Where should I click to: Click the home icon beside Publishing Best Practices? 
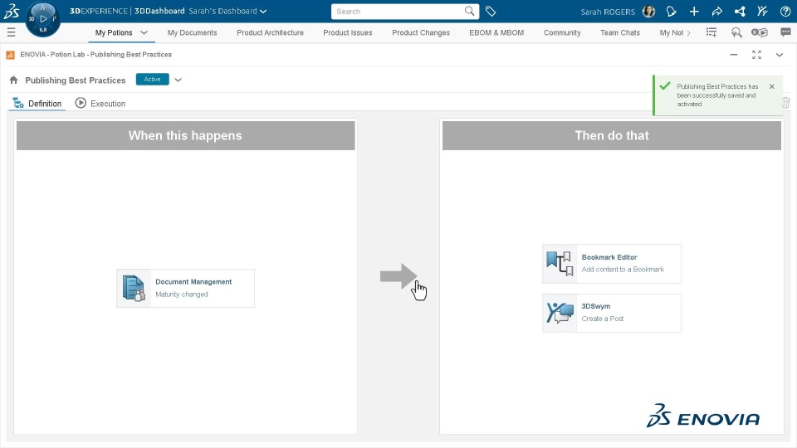tap(14, 80)
